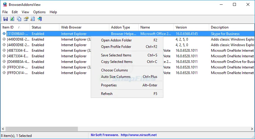This screenshot has height=139, width=255.
Task: Click the Microsoft Office 2... name cell
Action: [x=156, y=34]
